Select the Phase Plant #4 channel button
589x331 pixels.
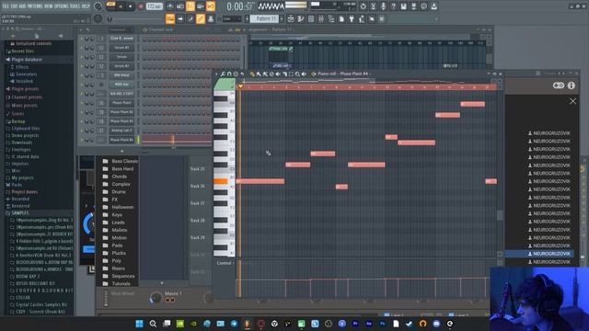click(x=121, y=140)
